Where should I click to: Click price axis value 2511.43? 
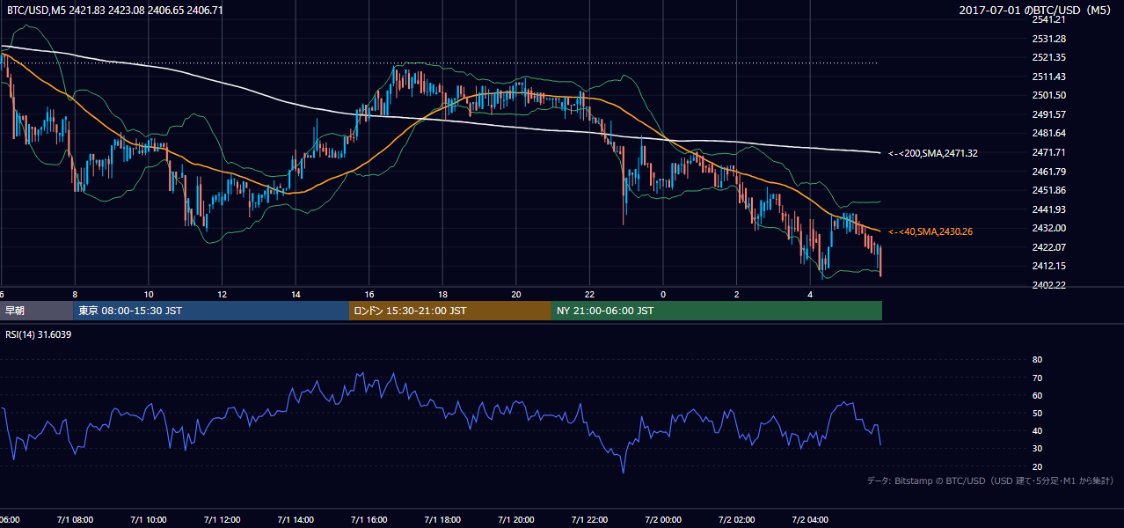1048,77
